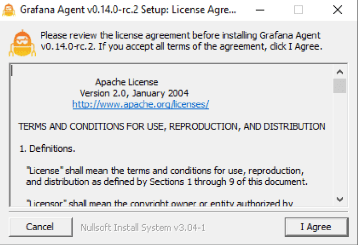
Task: Click the "Licensor" definition line
Action: click(x=159, y=203)
